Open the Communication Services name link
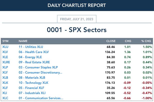 coord(41,98)
